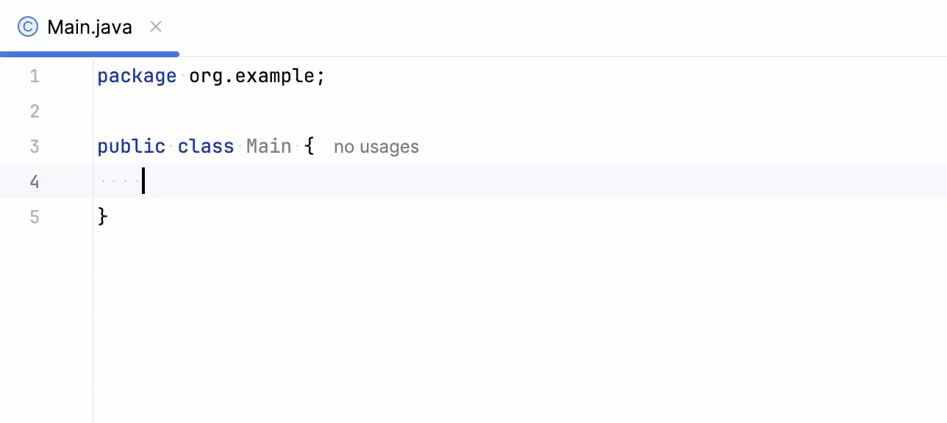Click the 'class' keyword on line 3

205,146
